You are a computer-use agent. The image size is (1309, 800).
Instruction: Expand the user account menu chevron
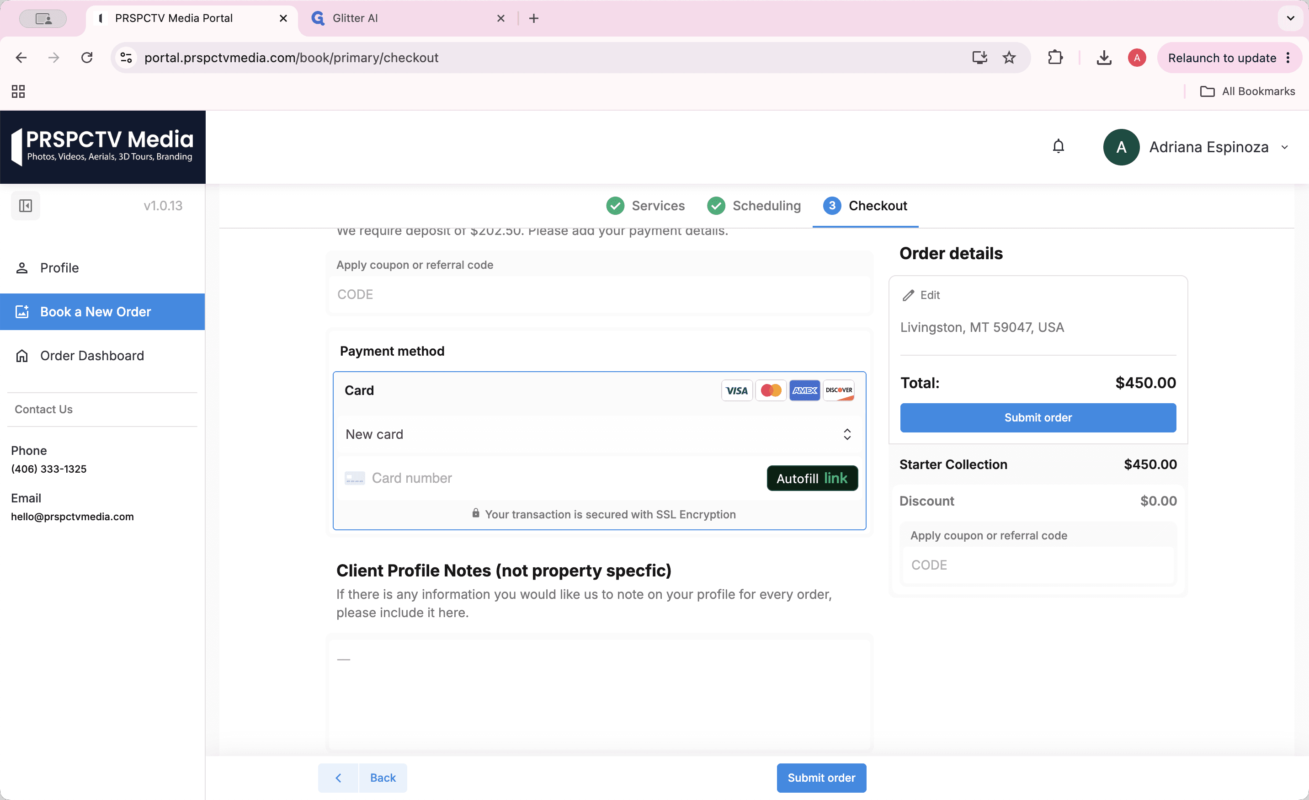1285,147
